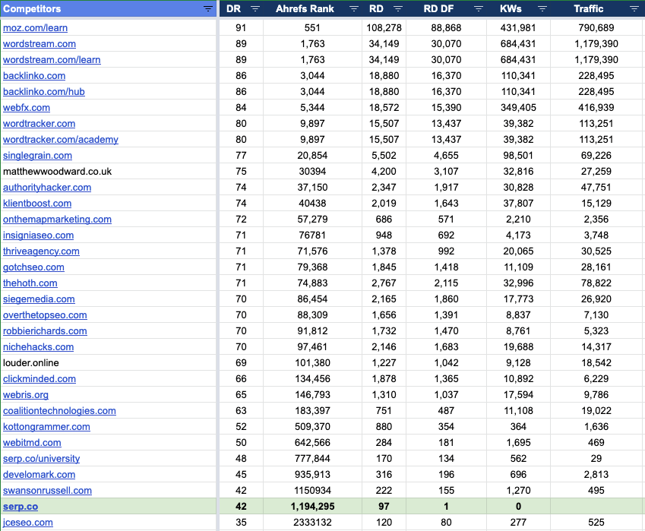645x531 pixels.
Task: Open the develomark.com link
Action: [39, 475]
